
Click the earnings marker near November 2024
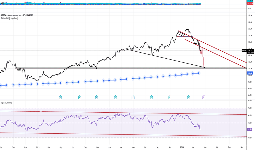click(x=170, y=97)
